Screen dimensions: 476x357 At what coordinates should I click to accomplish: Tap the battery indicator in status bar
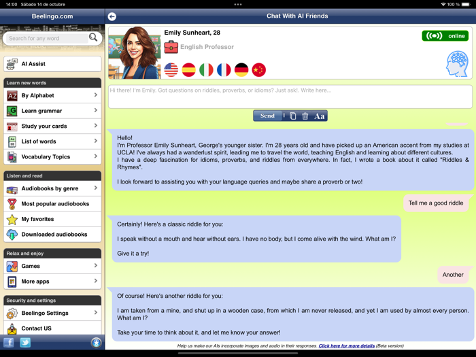click(465, 4)
